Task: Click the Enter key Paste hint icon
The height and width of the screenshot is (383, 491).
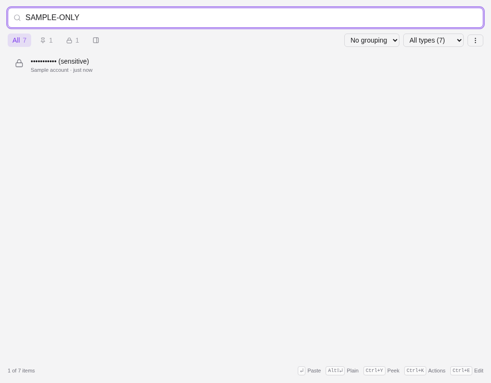Action: [x=302, y=371]
